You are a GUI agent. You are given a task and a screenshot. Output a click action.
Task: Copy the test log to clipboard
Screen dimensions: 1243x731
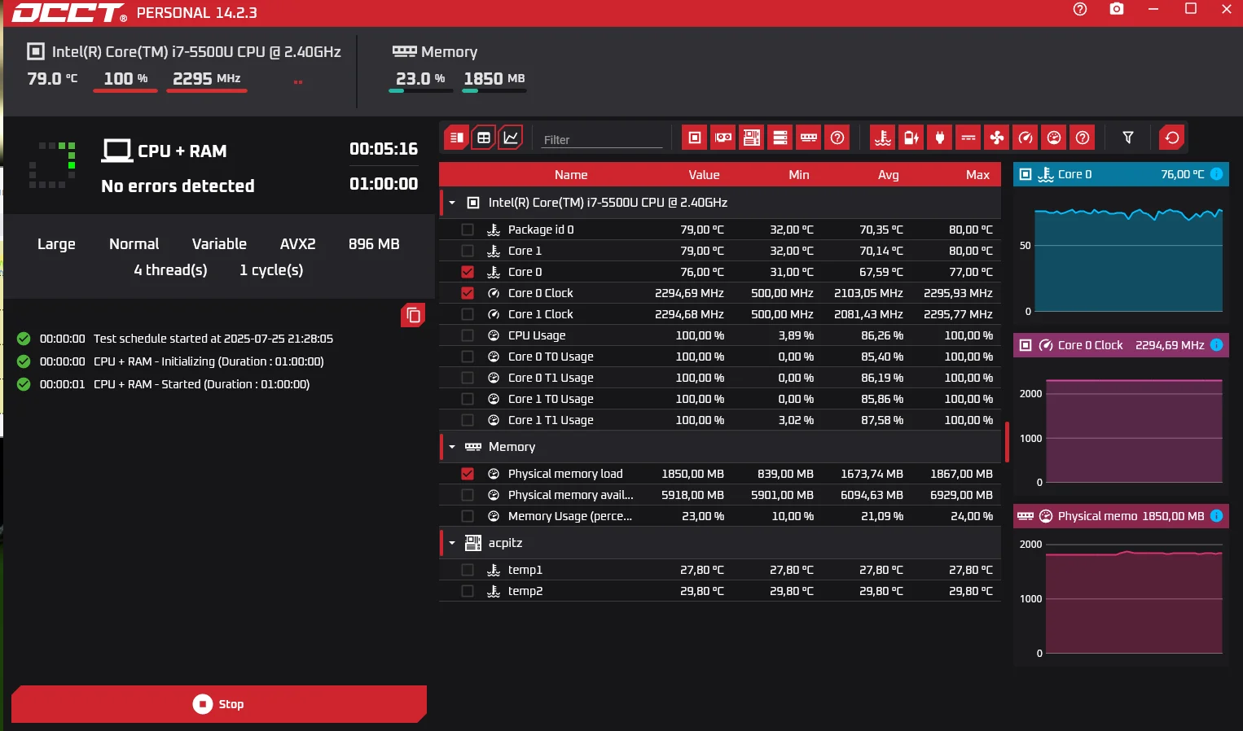[413, 315]
